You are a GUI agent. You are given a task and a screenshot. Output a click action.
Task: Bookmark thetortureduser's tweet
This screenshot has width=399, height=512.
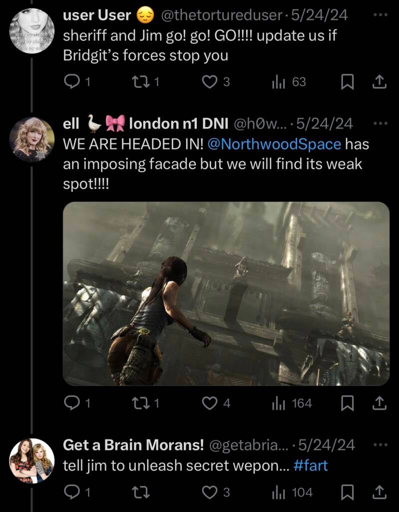pos(347,82)
